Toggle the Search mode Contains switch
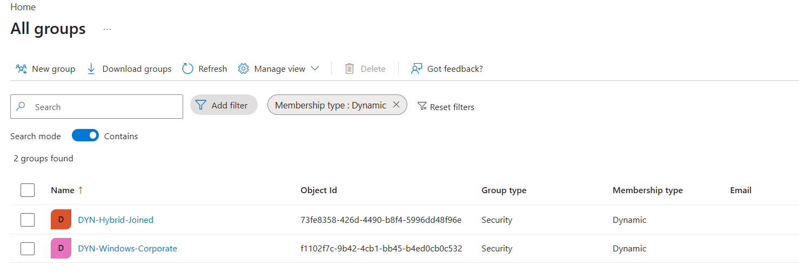 point(85,135)
